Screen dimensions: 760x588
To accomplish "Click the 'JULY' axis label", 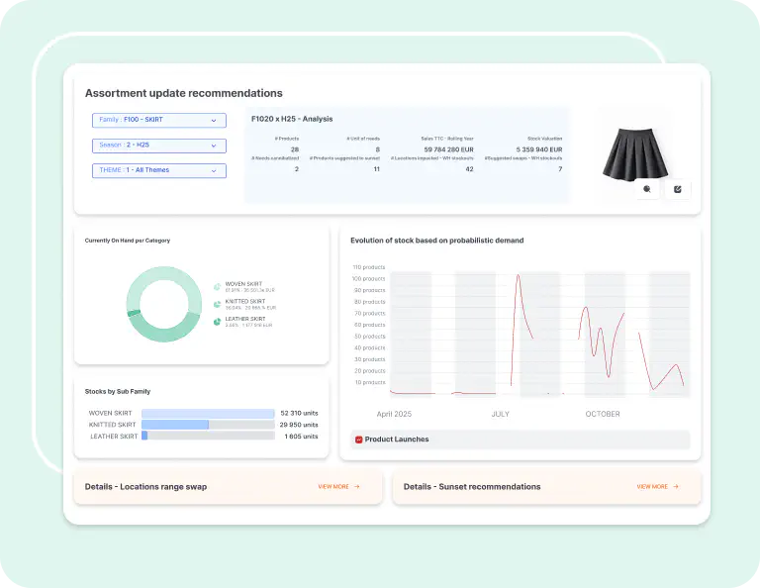I will 500,414.
